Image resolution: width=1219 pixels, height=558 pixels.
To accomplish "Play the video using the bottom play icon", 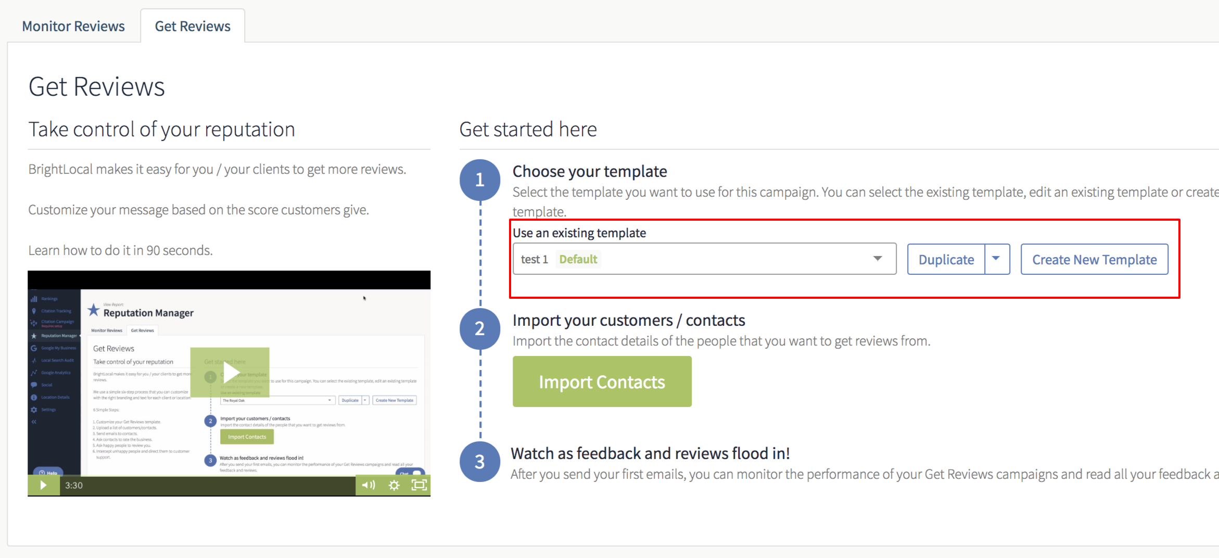I will 43,485.
